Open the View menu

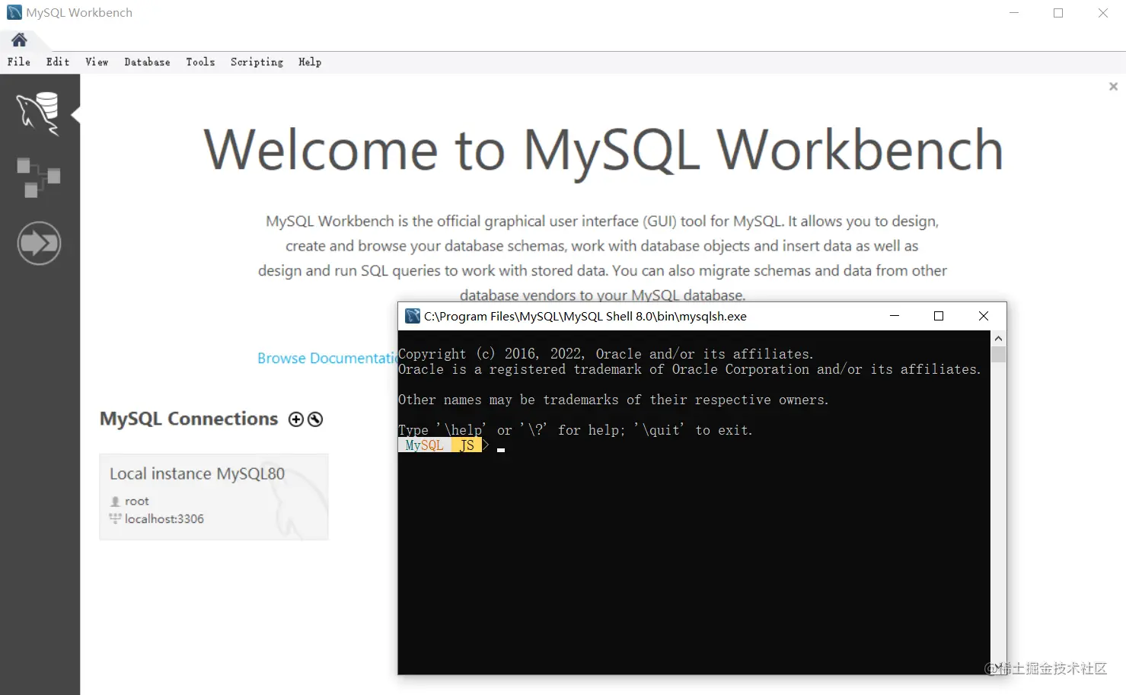[97, 62]
